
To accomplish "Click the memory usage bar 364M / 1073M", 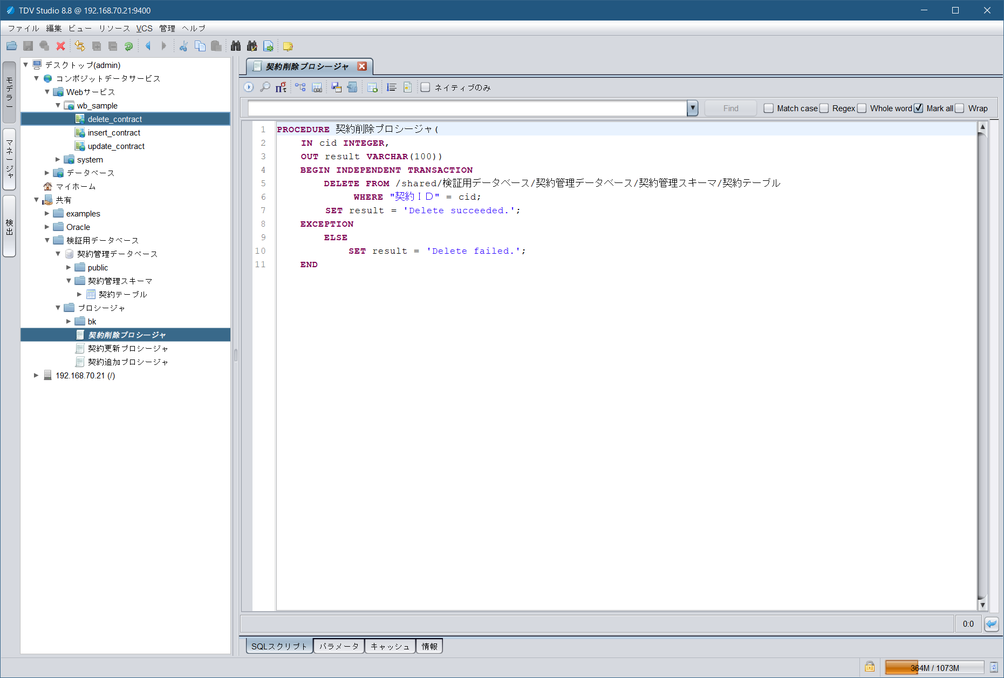I will point(934,668).
